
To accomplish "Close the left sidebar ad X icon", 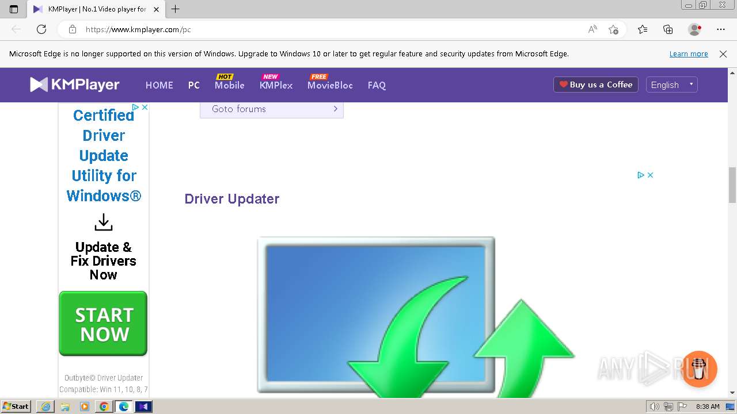I will (x=145, y=107).
